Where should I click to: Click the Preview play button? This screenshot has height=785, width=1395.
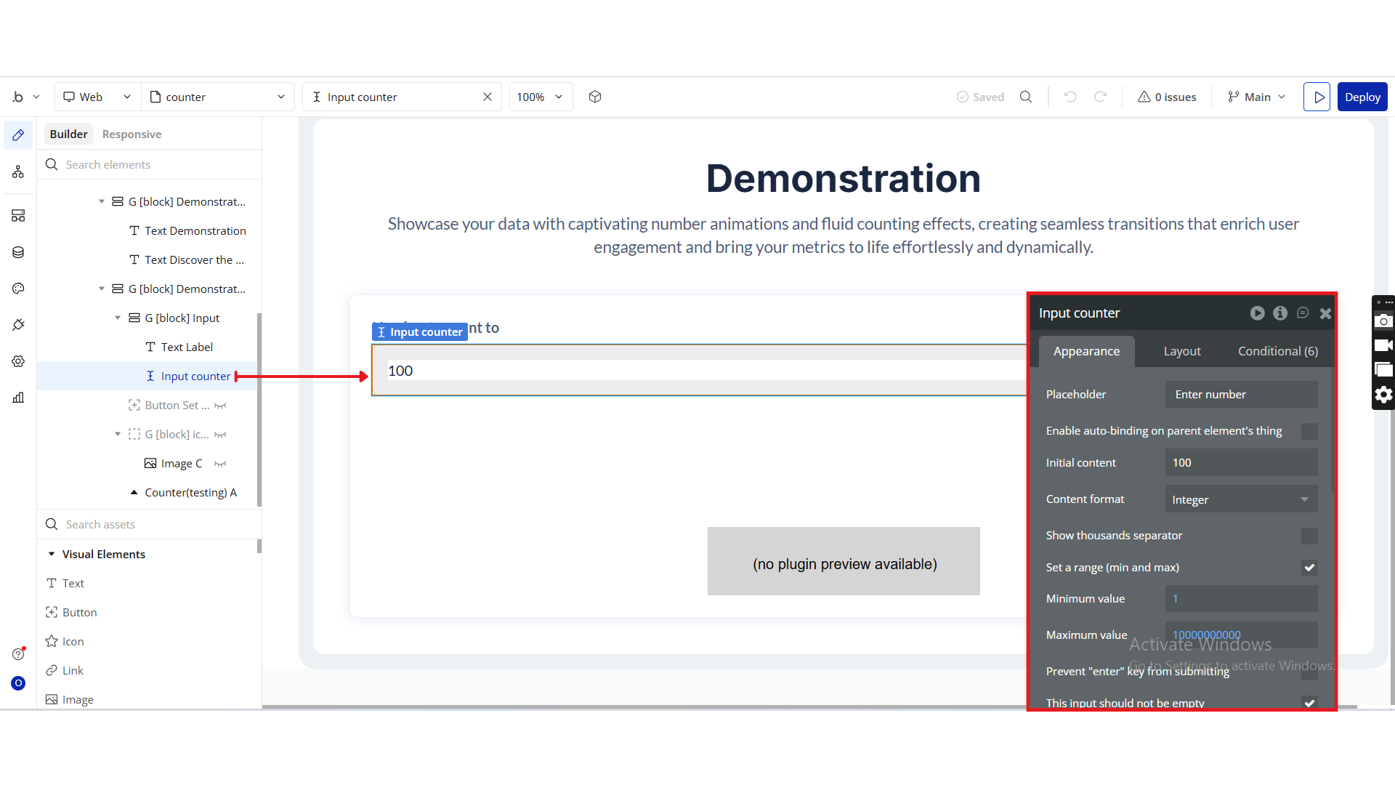[x=1317, y=97]
